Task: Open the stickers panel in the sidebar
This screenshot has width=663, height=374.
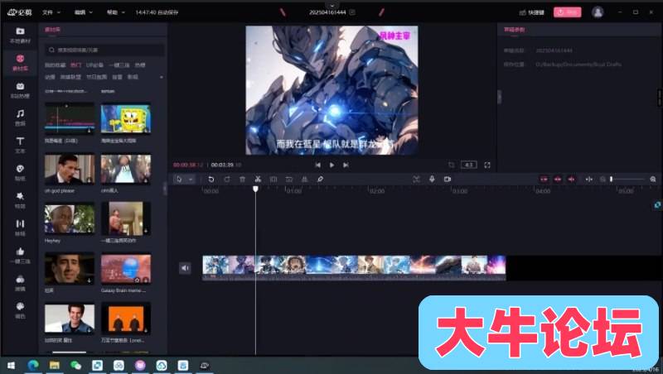Action: [20, 172]
